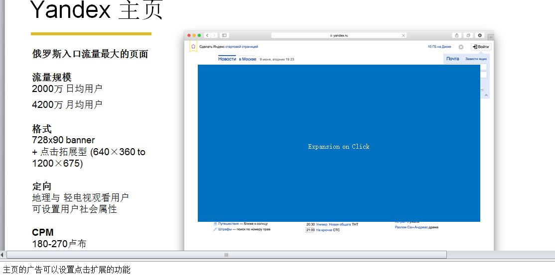The height and width of the screenshot is (277, 555).
Task: Click the horizontal scrollbar thumb
Action: [x=227, y=255]
